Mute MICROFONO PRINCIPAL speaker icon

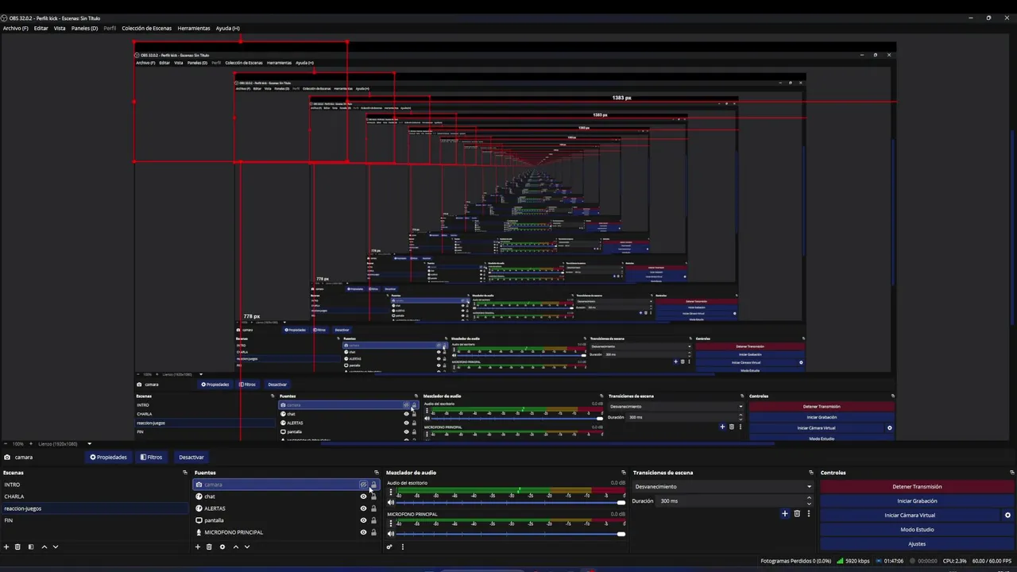point(390,534)
